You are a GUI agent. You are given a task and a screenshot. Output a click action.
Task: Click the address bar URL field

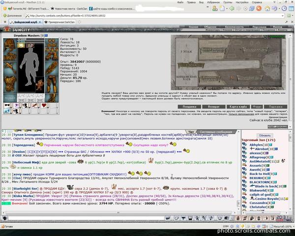click(x=154, y=16)
